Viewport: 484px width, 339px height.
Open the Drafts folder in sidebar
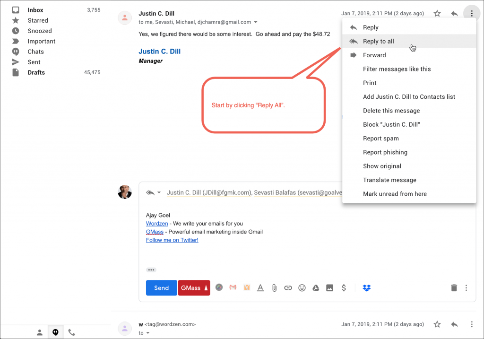point(36,72)
